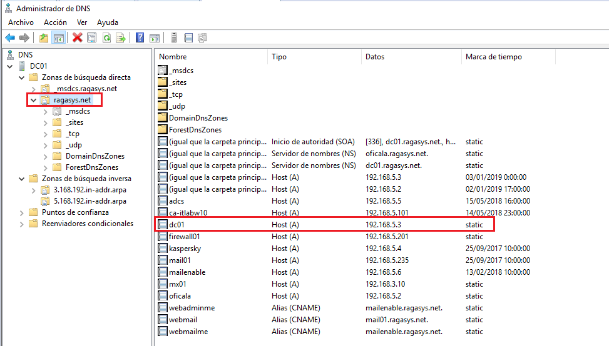Expand the _msdcs.ragasys.net zone
Image resolution: width=609 pixels, height=346 pixels.
coord(34,89)
